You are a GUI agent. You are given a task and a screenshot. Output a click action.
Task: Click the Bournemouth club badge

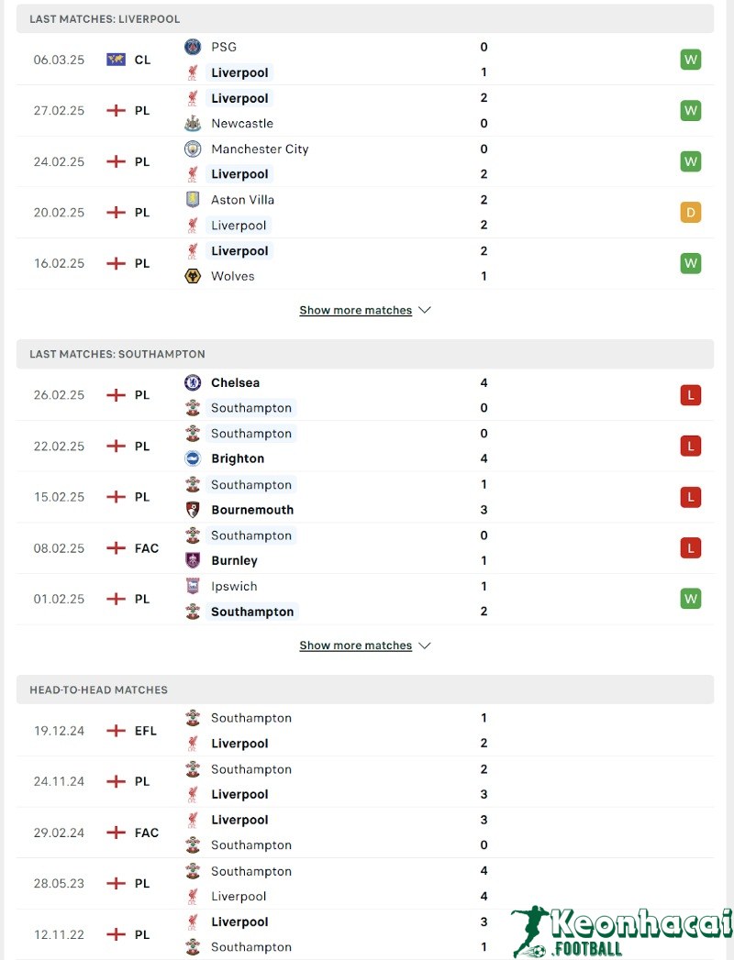pos(193,510)
